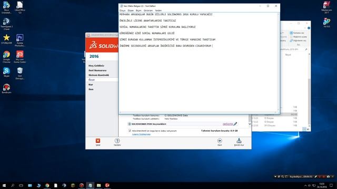Open Chrome from the taskbar
337x189 pixels.
47,185
